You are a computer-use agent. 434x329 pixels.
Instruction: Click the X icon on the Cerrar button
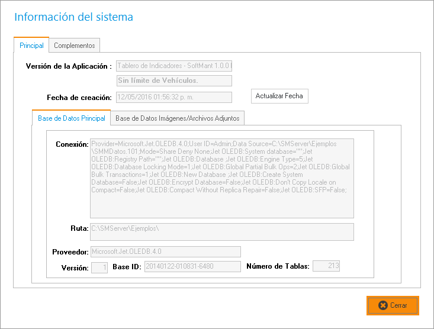click(x=382, y=305)
